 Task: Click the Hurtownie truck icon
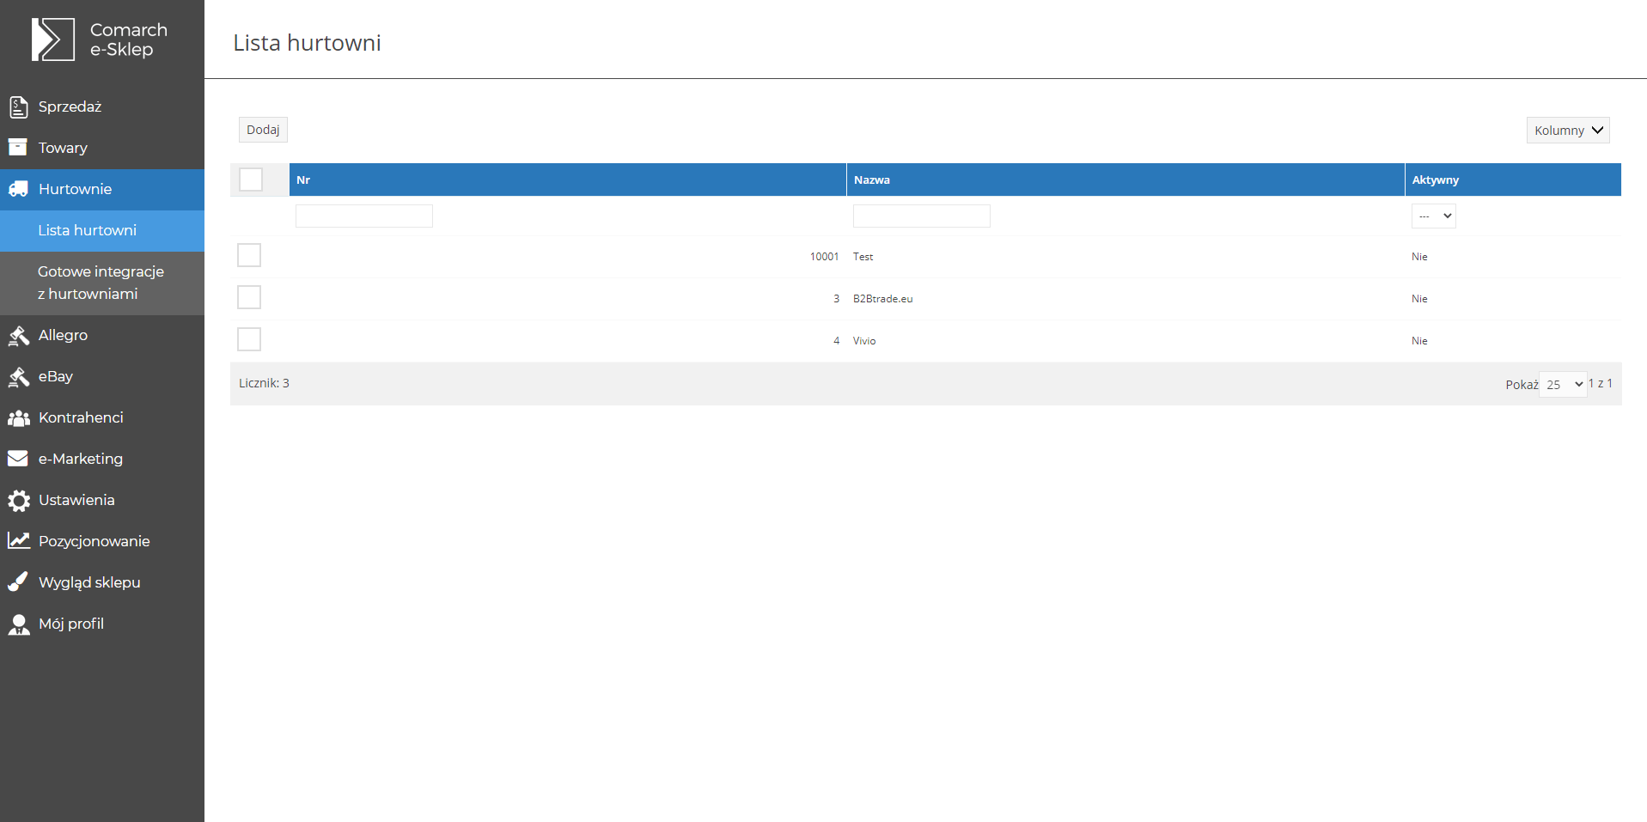pos(18,189)
